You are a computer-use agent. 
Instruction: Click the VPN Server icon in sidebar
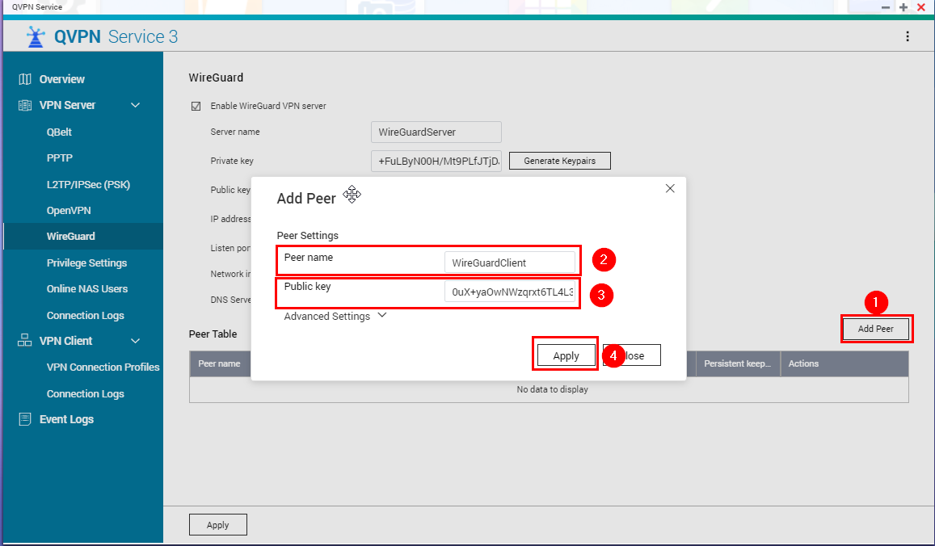[x=25, y=106]
